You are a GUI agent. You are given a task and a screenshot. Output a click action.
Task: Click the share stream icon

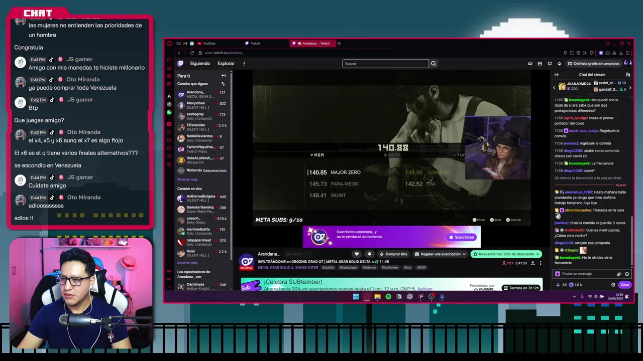click(x=532, y=263)
